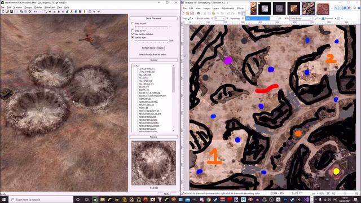Open Visual Studio icon on taskbar
The height and width of the screenshot is (203, 361).
tap(306, 200)
